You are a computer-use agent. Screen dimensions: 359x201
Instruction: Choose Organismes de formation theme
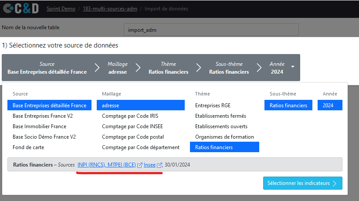click(224, 137)
